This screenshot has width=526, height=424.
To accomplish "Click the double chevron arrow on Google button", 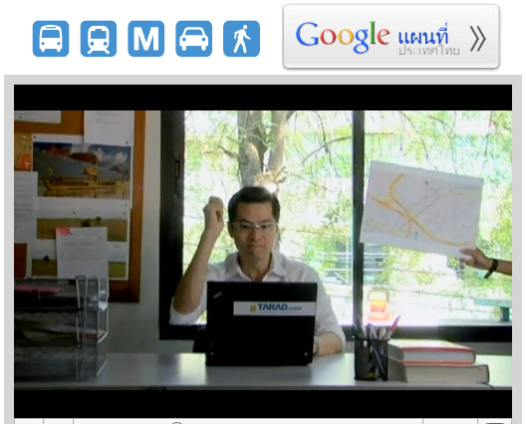I will coord(478,39).
